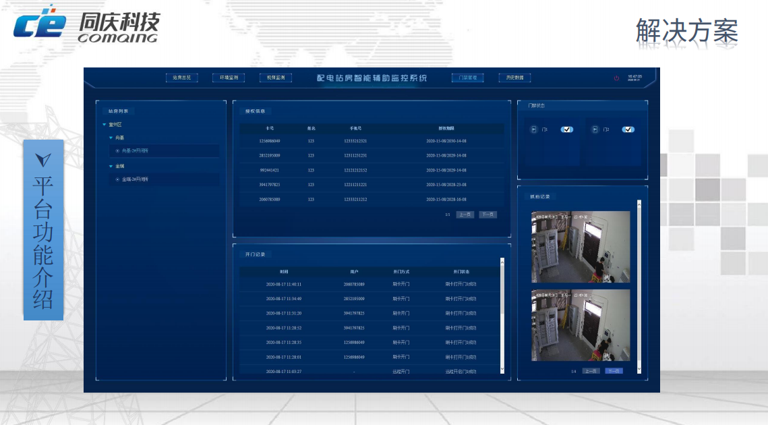
Task: Open the first snapshot thumbnail
Action: 581,247
